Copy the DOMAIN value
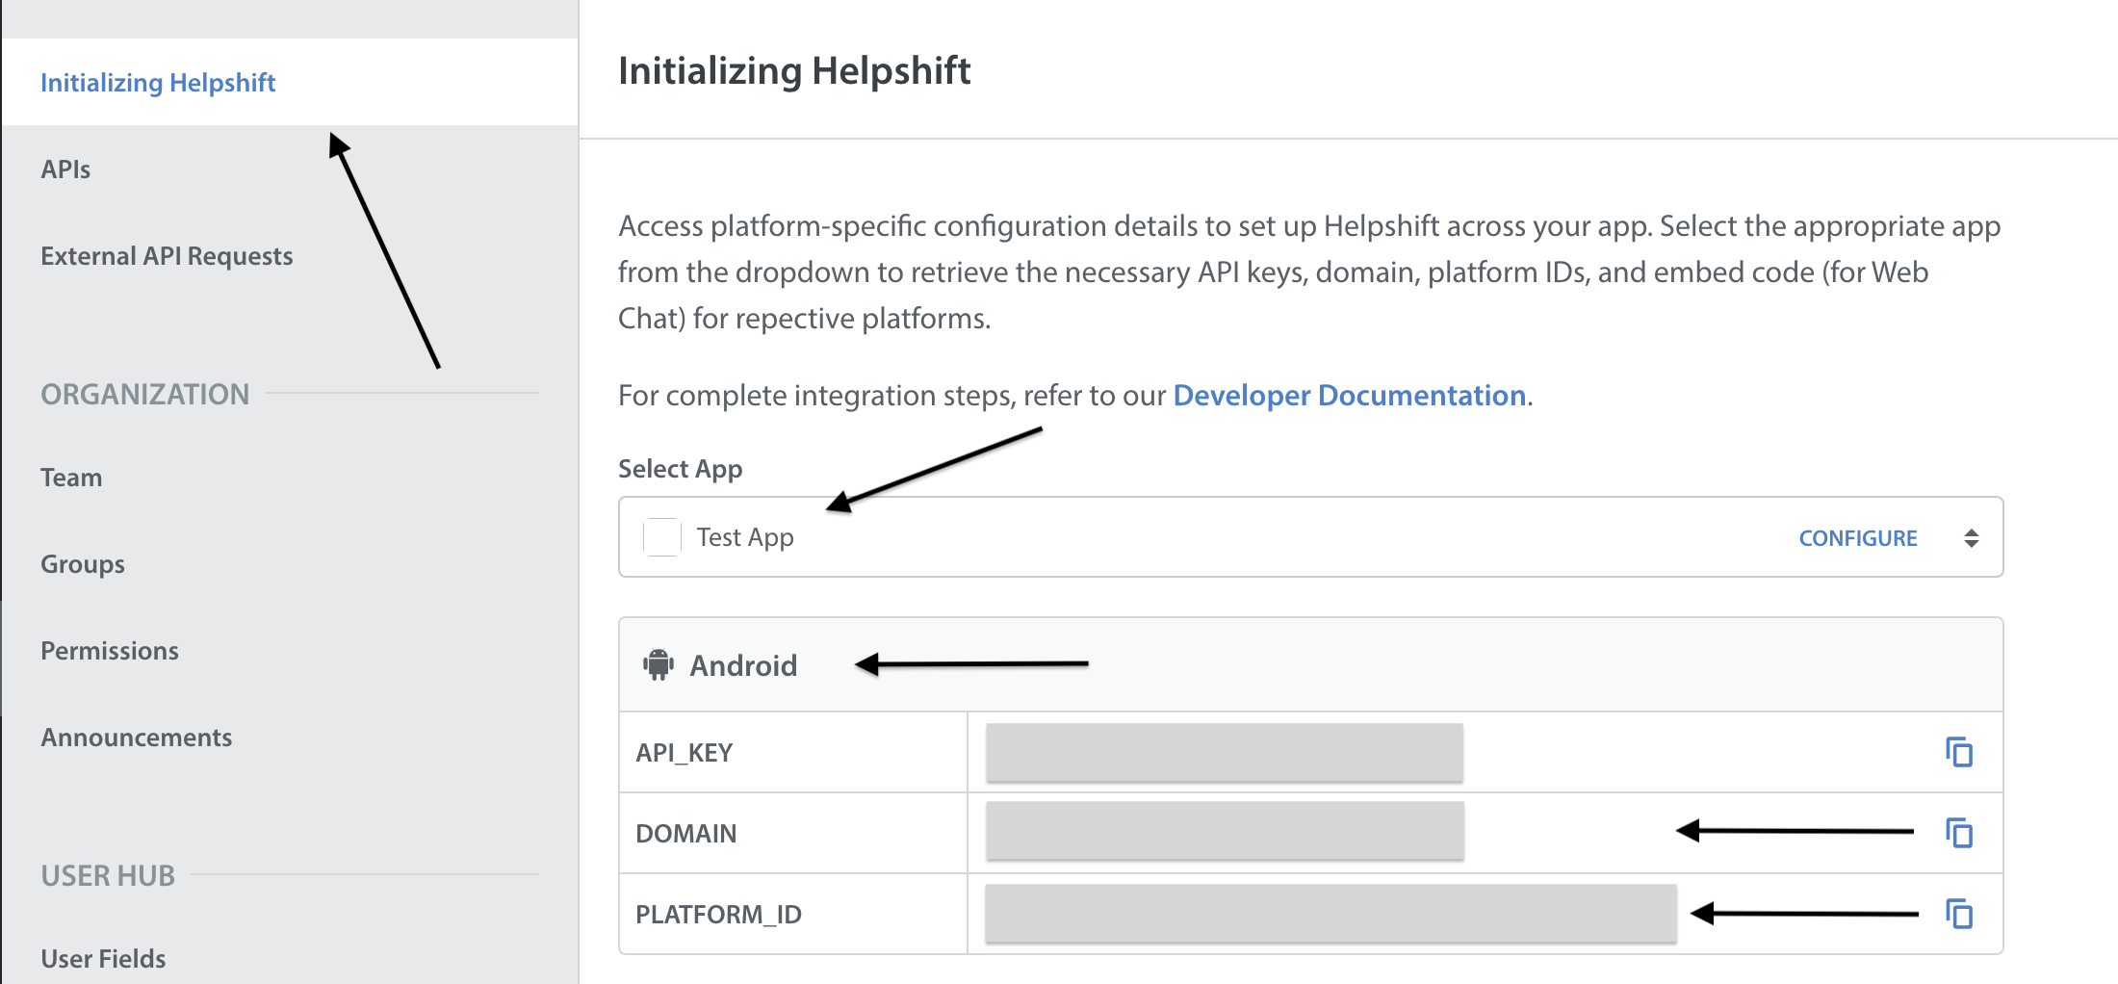 [x=1958, y=833]
